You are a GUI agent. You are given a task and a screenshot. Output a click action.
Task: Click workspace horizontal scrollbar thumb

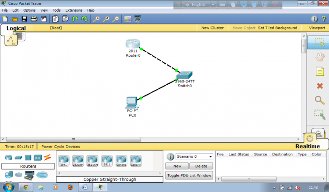tap(73, 139)
